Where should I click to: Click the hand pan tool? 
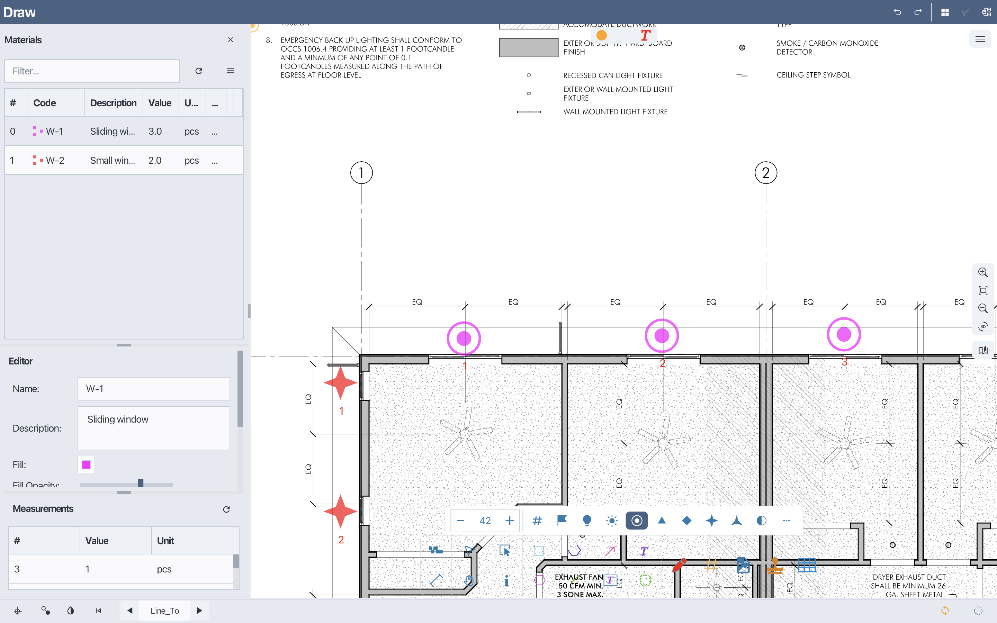tap(469, 580)
